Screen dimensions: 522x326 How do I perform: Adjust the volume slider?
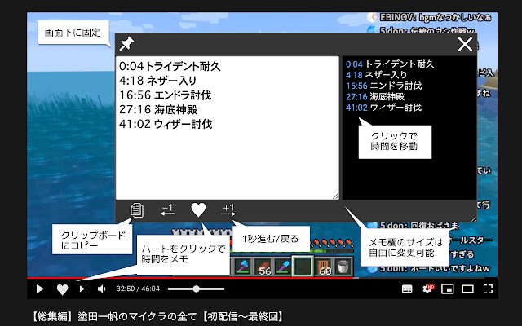coord(196,289)
